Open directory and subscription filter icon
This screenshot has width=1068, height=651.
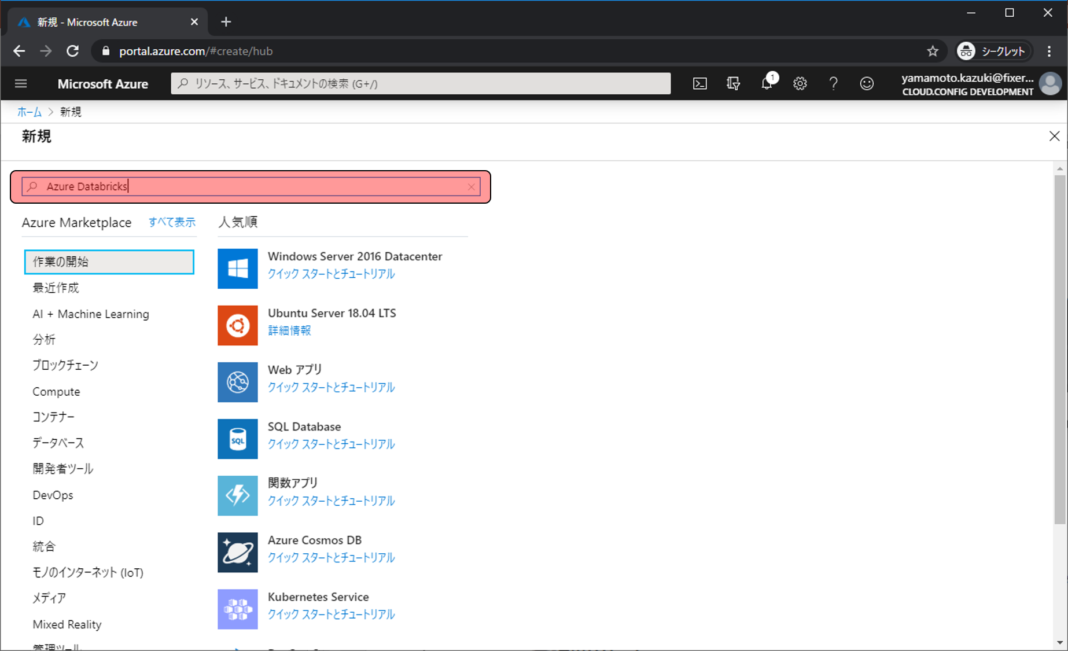733,84
